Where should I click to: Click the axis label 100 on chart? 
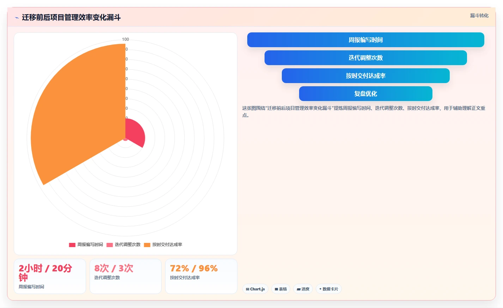[126, 39]
